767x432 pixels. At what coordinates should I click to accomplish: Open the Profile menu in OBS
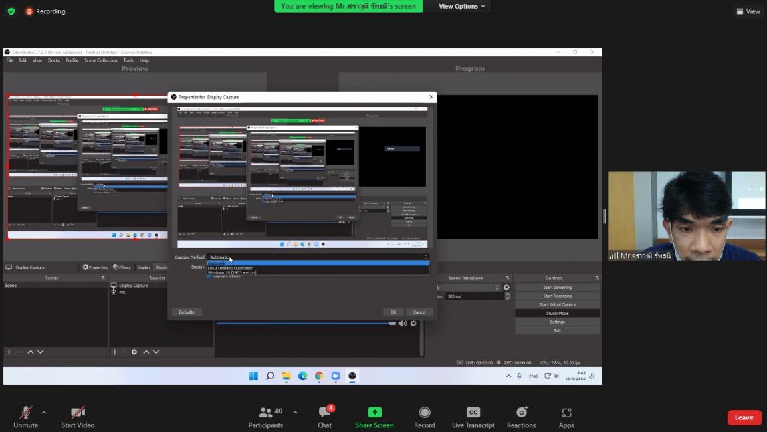pos(72,60)
